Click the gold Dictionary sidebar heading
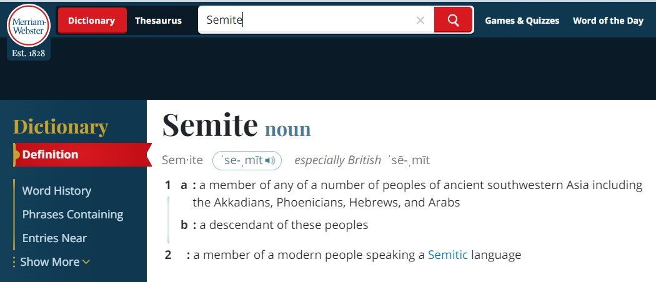Viewport: 656px width, 282px height. coord(61,127)
